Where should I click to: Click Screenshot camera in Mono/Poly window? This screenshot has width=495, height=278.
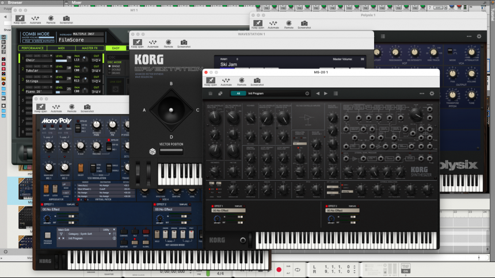coord(87,107)
